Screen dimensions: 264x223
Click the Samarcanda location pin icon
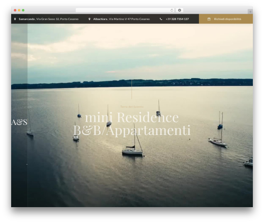pos(15,19)
